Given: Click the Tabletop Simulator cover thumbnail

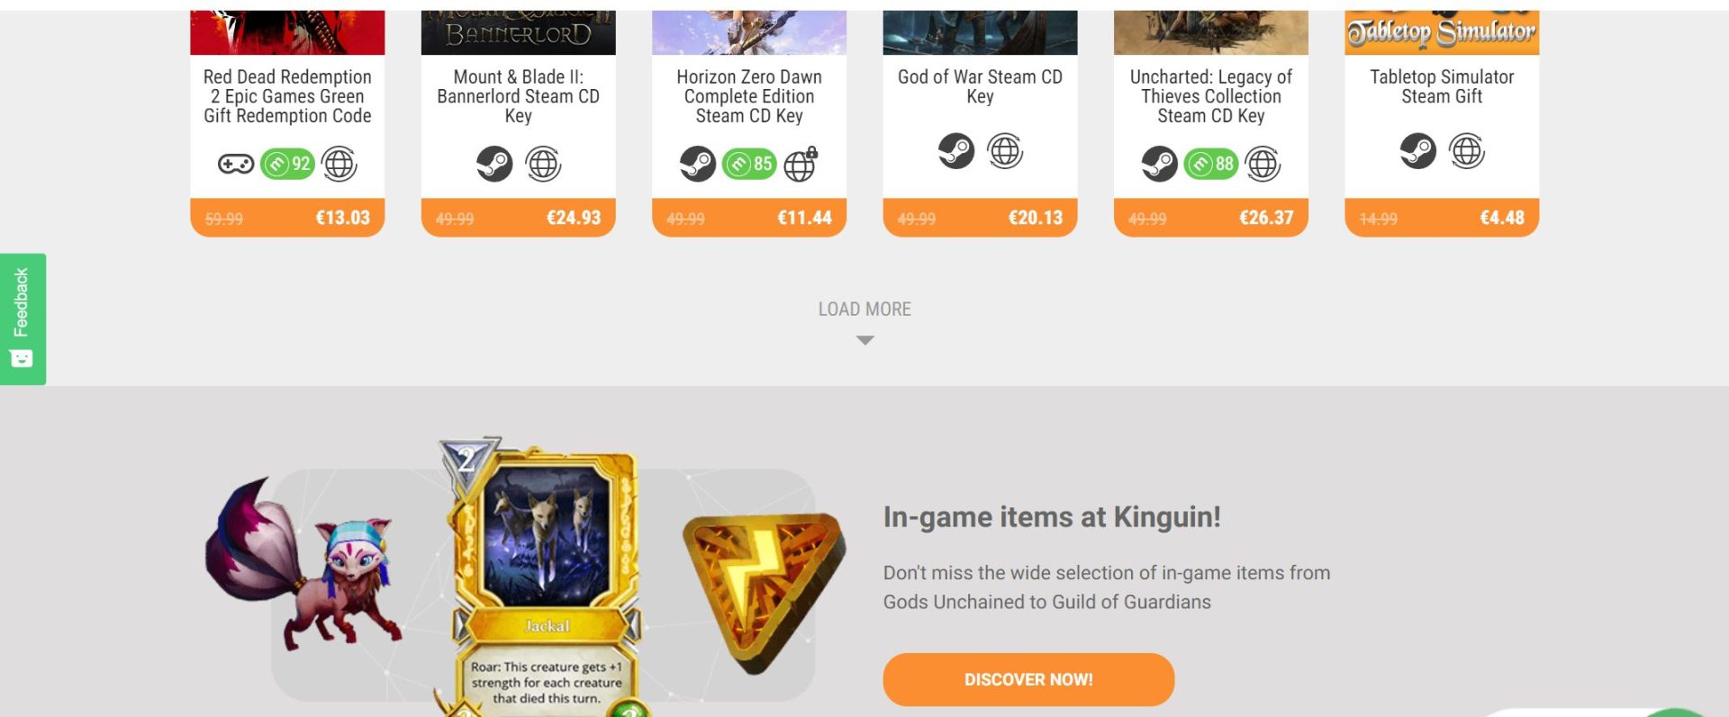Looking at the screenshot, I should (1442, 32).
